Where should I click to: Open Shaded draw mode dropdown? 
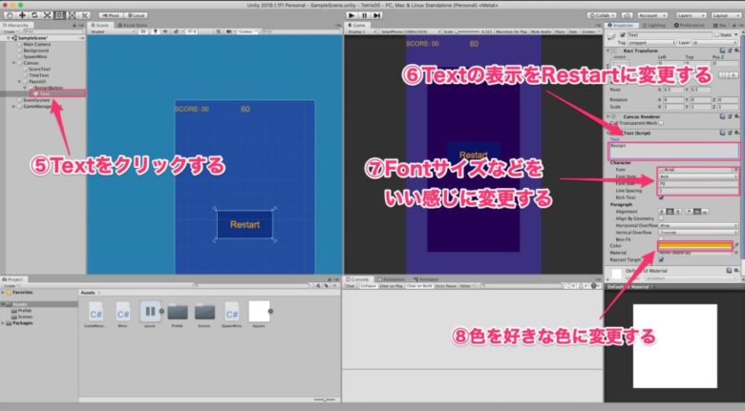click(113, 31)
